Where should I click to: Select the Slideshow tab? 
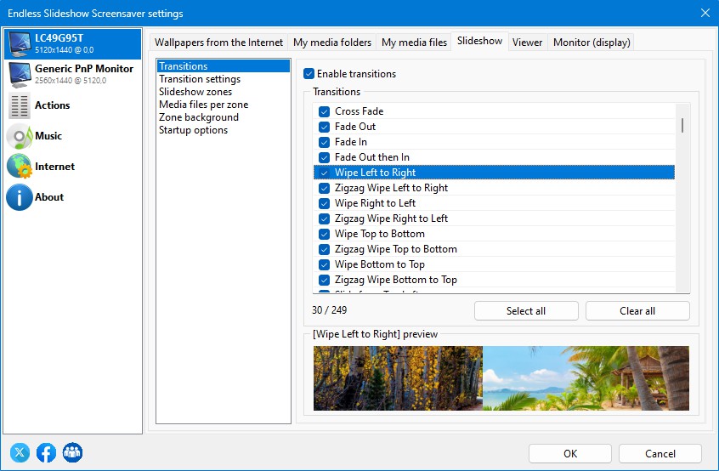(x=479, y=41)
